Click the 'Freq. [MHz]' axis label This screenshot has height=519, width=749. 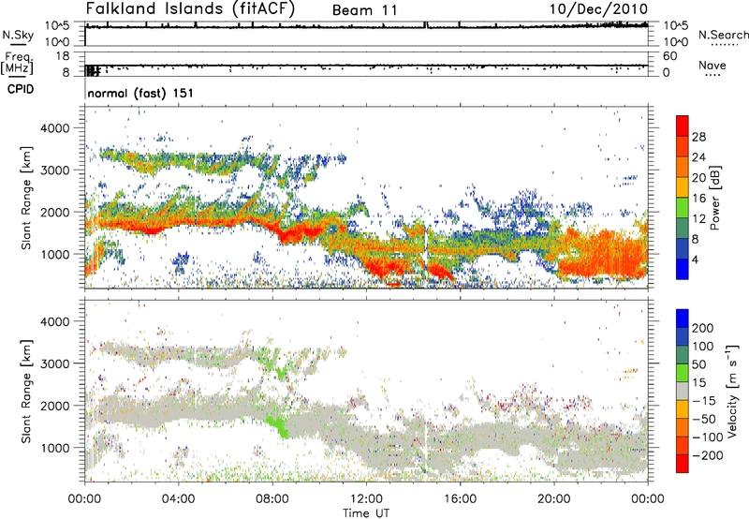pyautogui.click(x=17, y=63)
